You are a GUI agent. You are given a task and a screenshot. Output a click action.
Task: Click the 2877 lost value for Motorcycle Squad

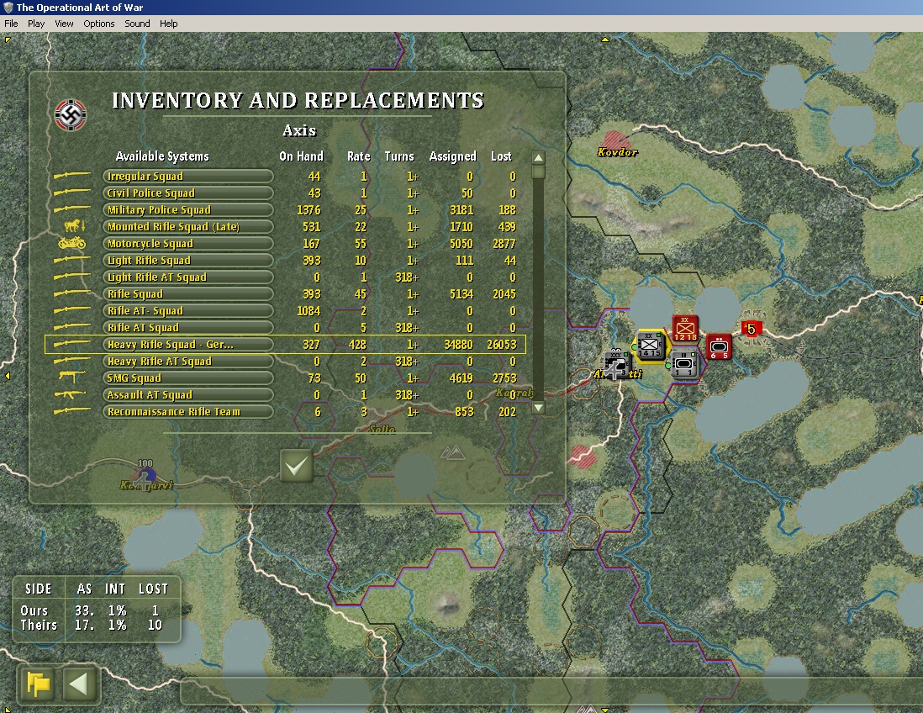(x=504, y=244)
